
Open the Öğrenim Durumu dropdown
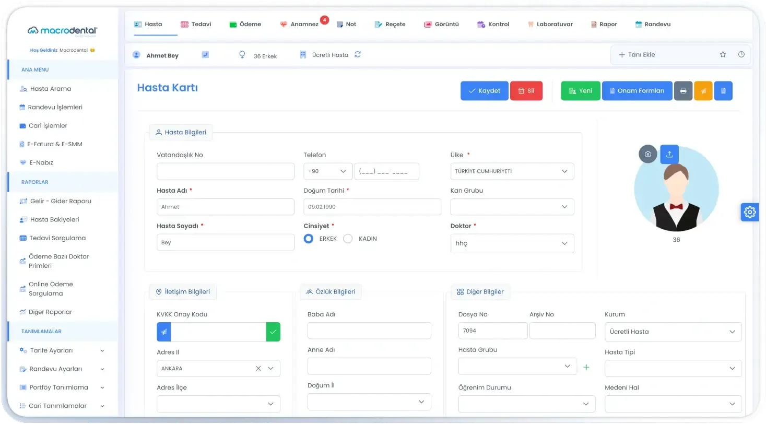pyautogui.click(x=527, y=404)
